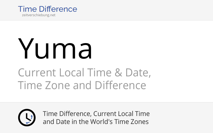
Task: Click the second line of the footer tagline
Action: click(96, 122)
